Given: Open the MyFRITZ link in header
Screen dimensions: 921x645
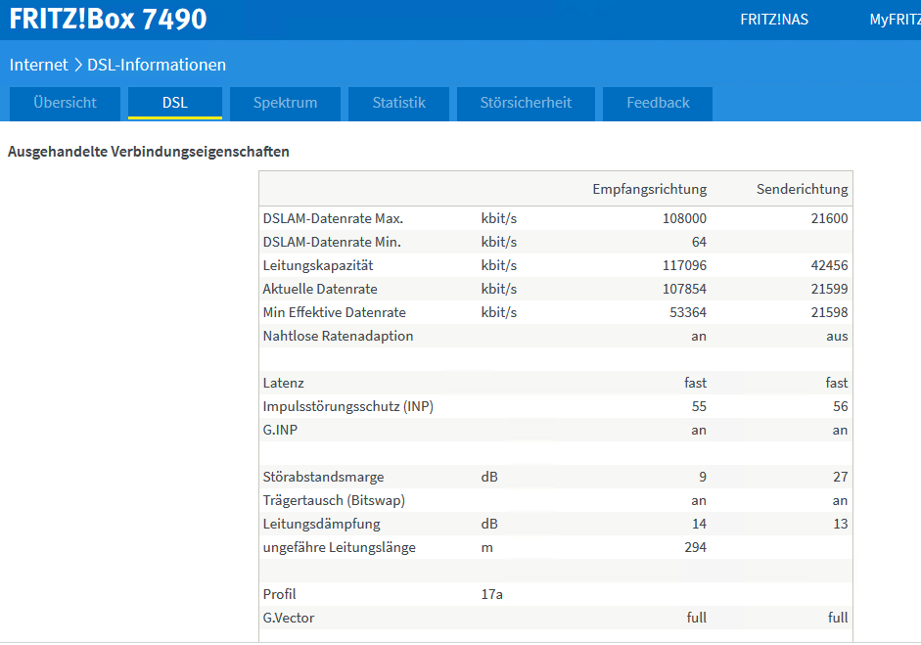Looking at the screenshot, I should point(896,20).
